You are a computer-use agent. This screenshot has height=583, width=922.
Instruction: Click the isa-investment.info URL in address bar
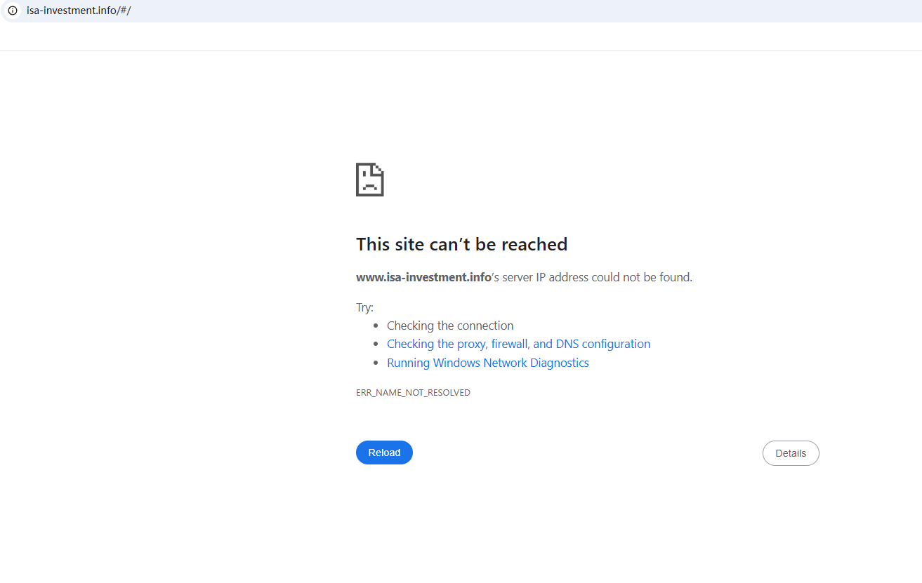(79, 11)
